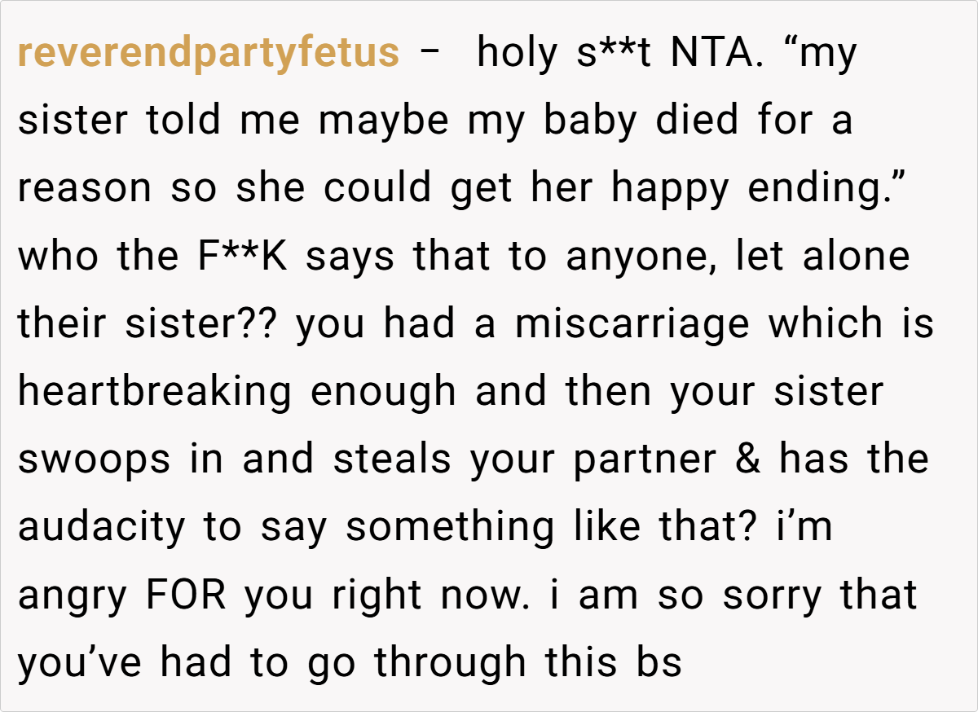The width and height of the screenshot is (978, 712).
Task: Click the word "audacity"
Action: (x=103, y=527)
